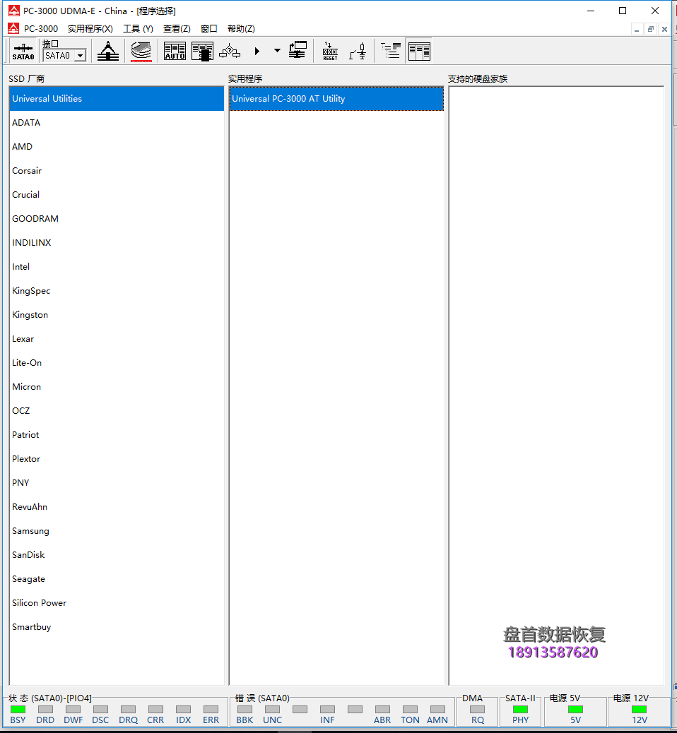
Task: Click the three-column view toolbar icon
Action: coord(419,51)
